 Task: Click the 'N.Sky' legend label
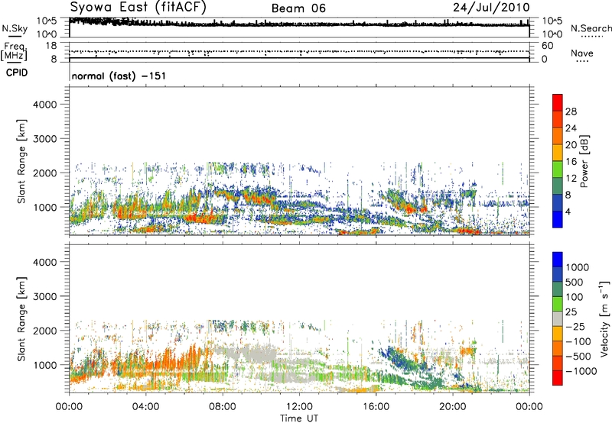15,28
